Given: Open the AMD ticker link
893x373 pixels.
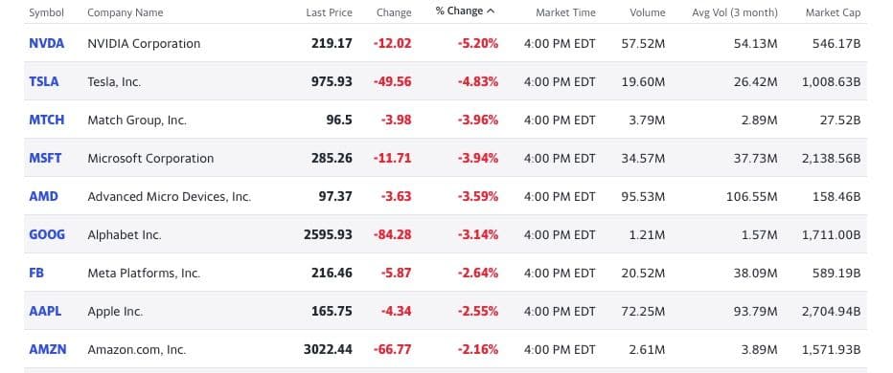Looking at the screenshot, I should coord(43,196).
